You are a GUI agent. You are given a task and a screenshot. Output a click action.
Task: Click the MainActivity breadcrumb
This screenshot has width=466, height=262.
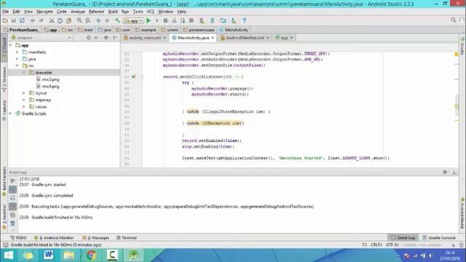[x=234, y=30]
